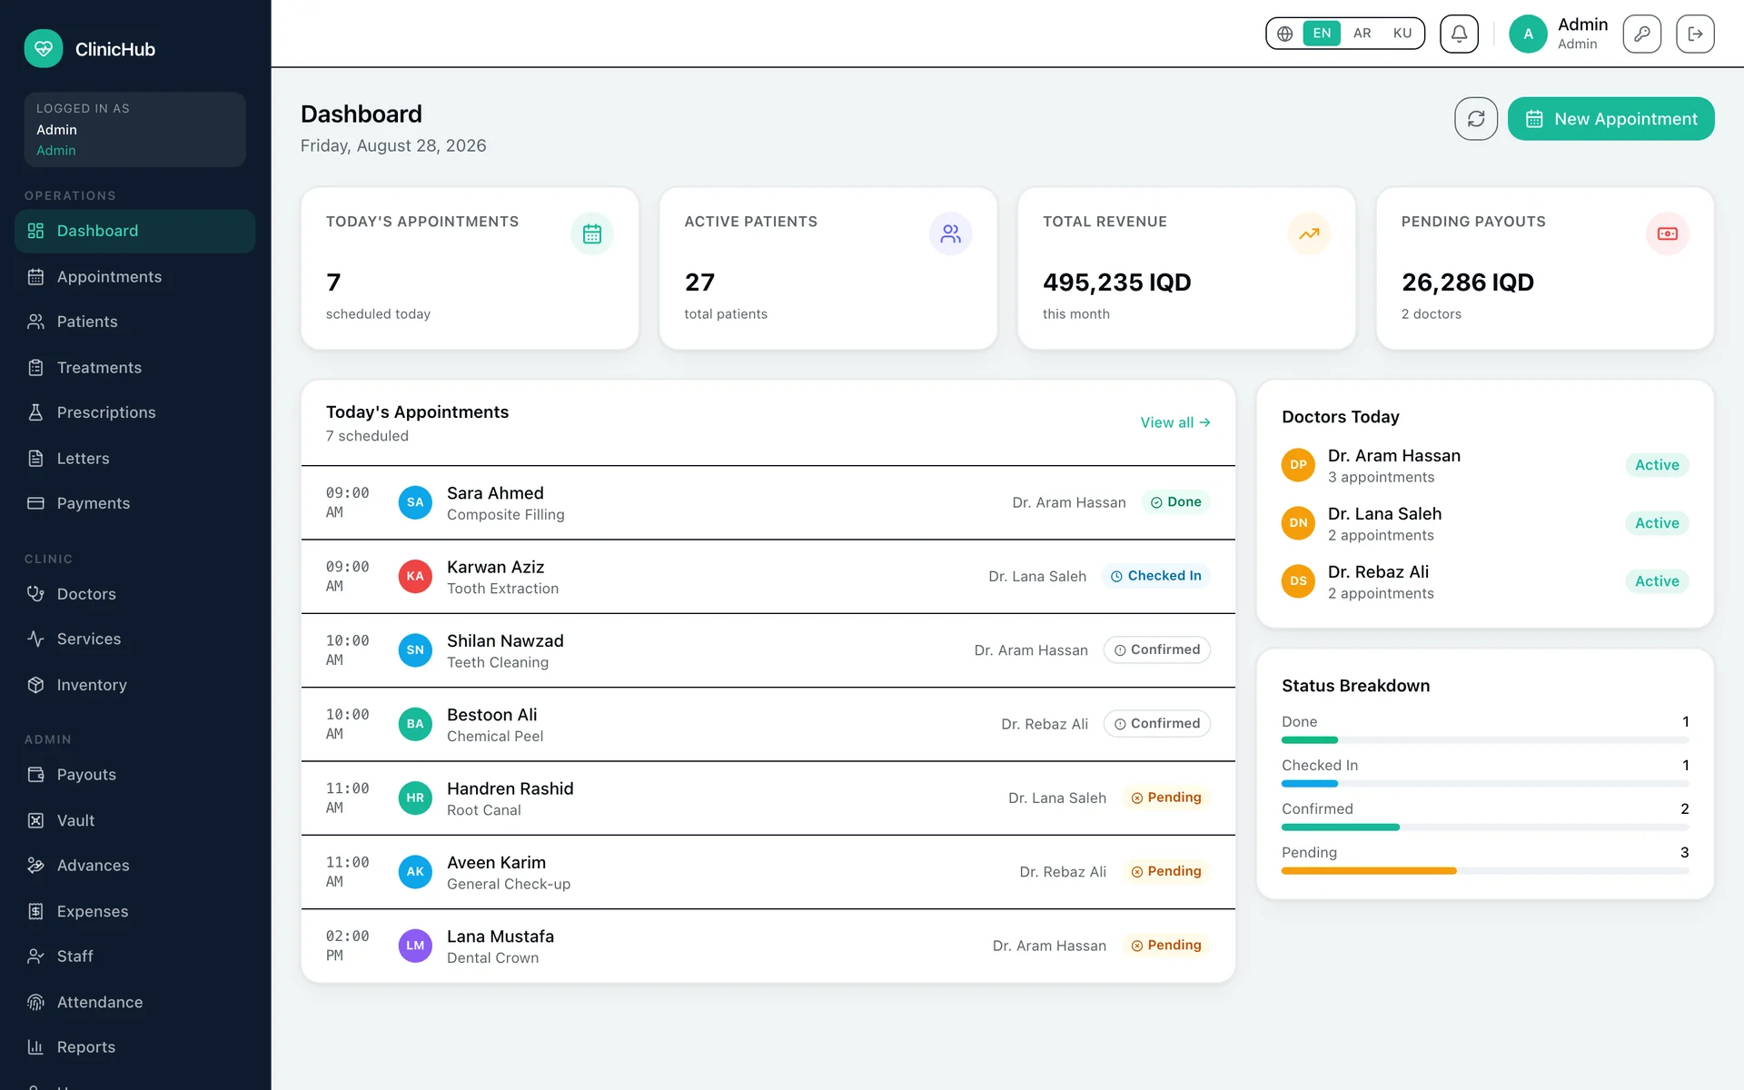The image size is (1744, 1090).
Task: Select the Bestoon Ali Chemical Peel row
Action: click(x=768, y=724)
